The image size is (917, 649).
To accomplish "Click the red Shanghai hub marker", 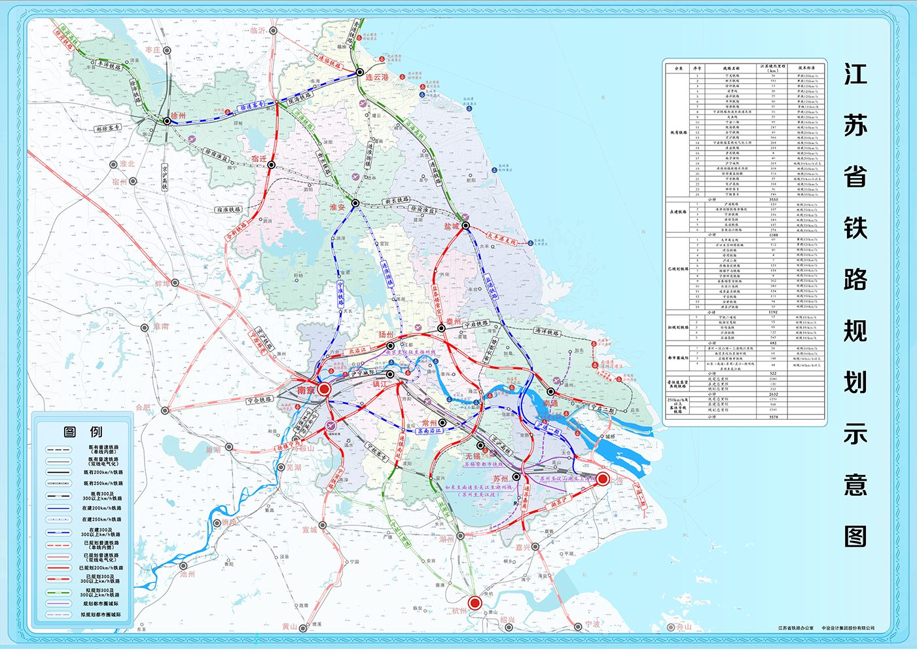I will click(x=603, y=479).
